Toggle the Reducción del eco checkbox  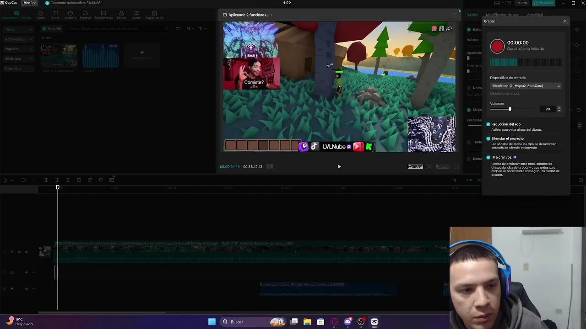[x=488, y=124]
